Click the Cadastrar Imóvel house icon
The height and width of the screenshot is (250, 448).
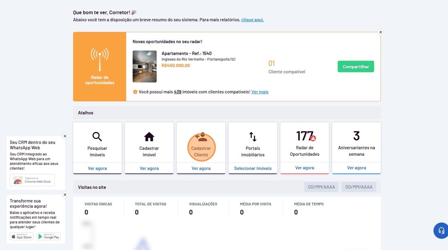149,137
